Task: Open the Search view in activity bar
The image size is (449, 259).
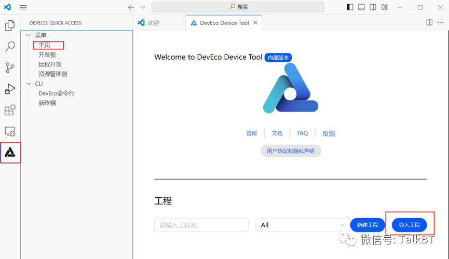Action: (x=10, y=46)
